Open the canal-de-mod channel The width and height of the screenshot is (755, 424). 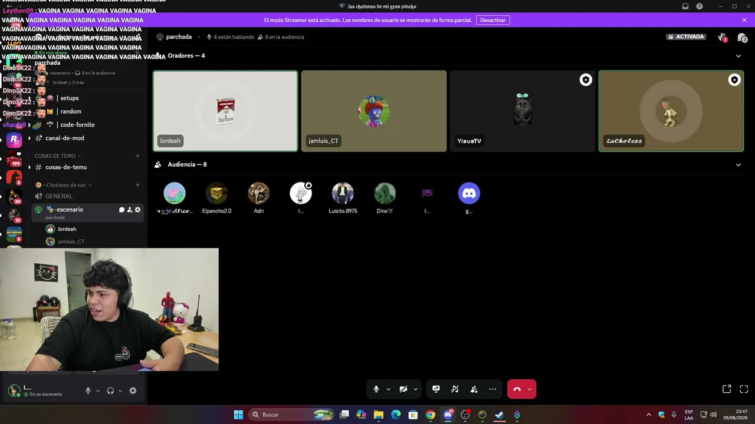[x=88, y=138]
